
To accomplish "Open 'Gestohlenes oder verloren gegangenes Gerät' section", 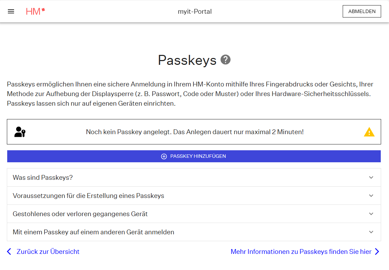I will (80, 214).
